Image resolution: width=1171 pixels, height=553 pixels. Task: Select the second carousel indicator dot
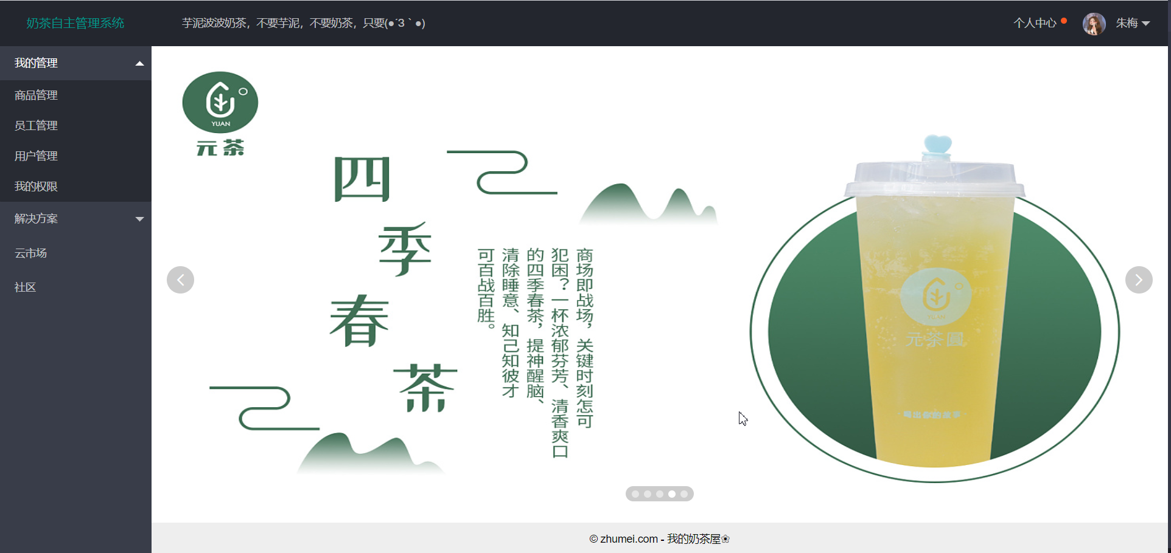[648, 494]
